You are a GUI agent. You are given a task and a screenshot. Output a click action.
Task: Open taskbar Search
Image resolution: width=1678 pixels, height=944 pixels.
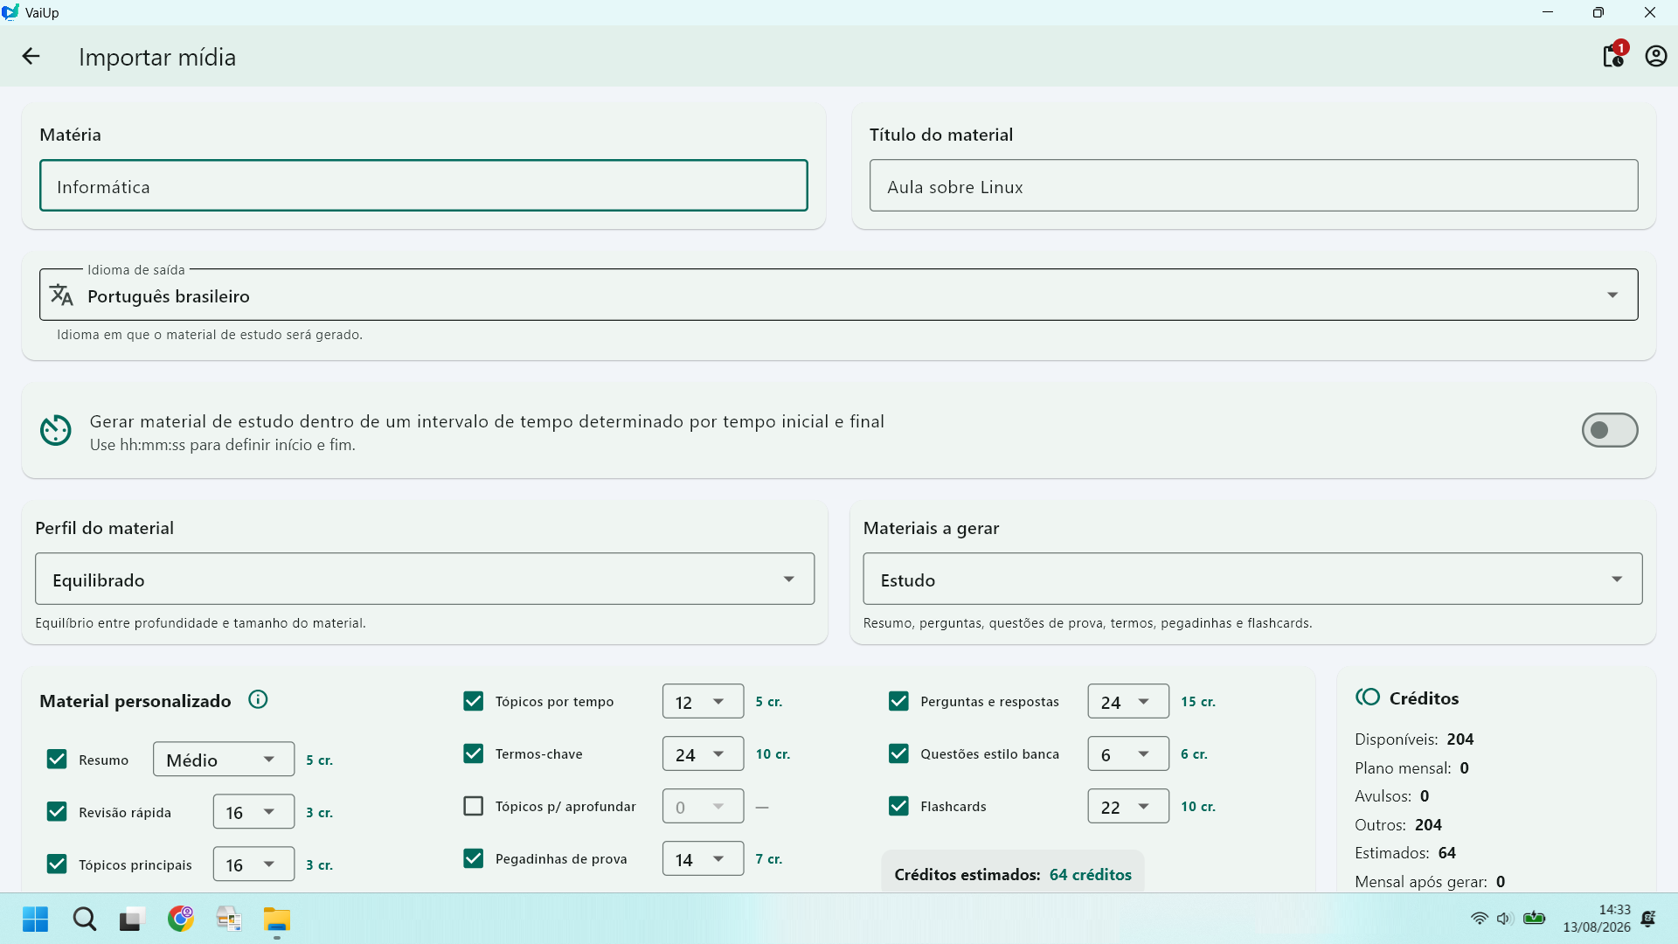(85, 919)
